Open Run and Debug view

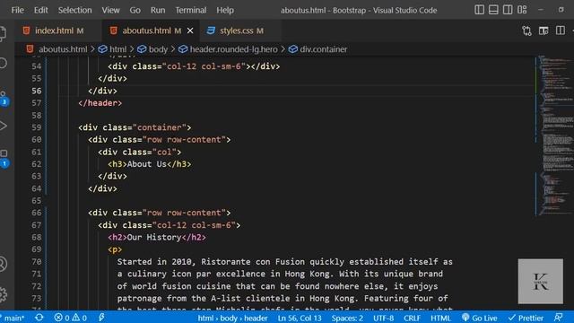pyautogui.click(x=3, y=126)
